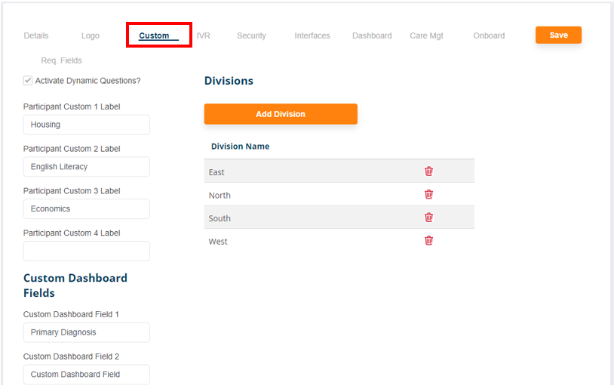Open the Care Mgt tab
614x392 pixels.
(x=427, y=35)
